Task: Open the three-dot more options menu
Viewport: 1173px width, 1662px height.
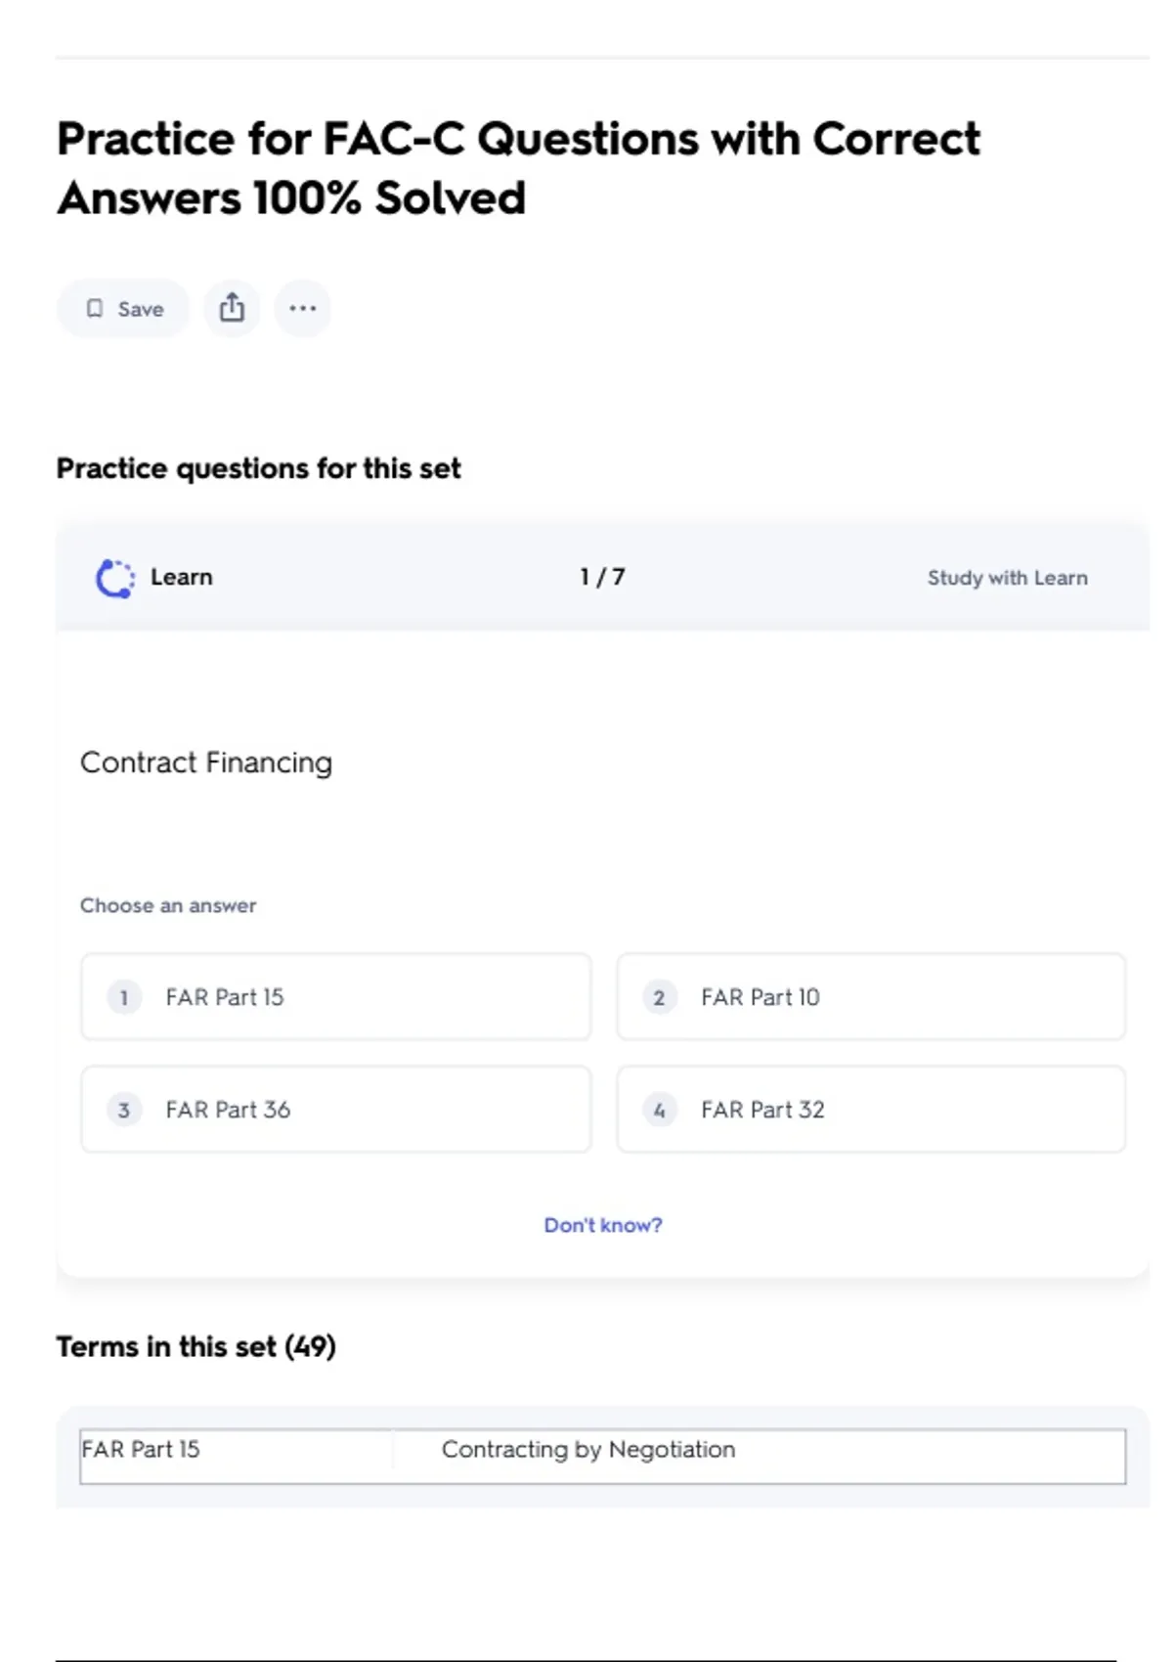Action: pyautogui.click(x=302, y=309)
